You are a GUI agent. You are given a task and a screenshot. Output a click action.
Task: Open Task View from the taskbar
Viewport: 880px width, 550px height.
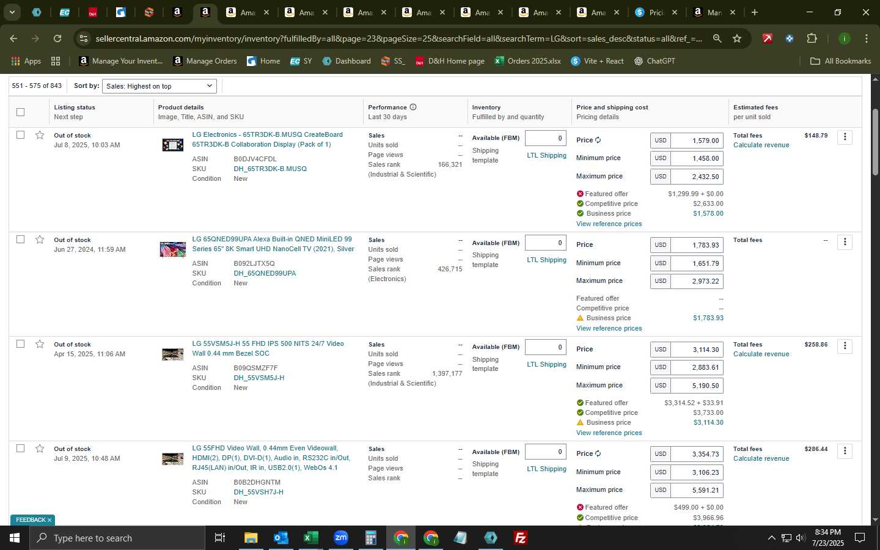[220, 538]
